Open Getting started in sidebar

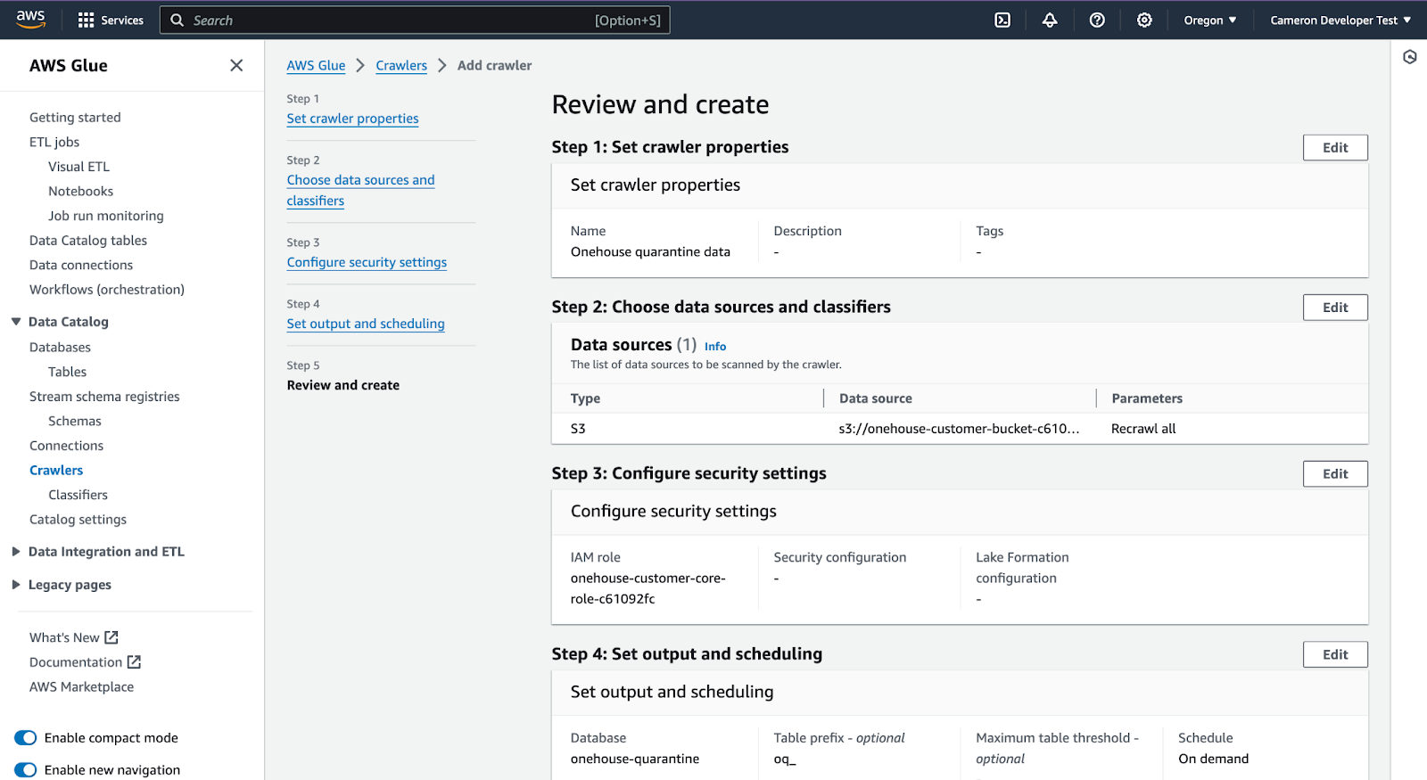[75, 118]
